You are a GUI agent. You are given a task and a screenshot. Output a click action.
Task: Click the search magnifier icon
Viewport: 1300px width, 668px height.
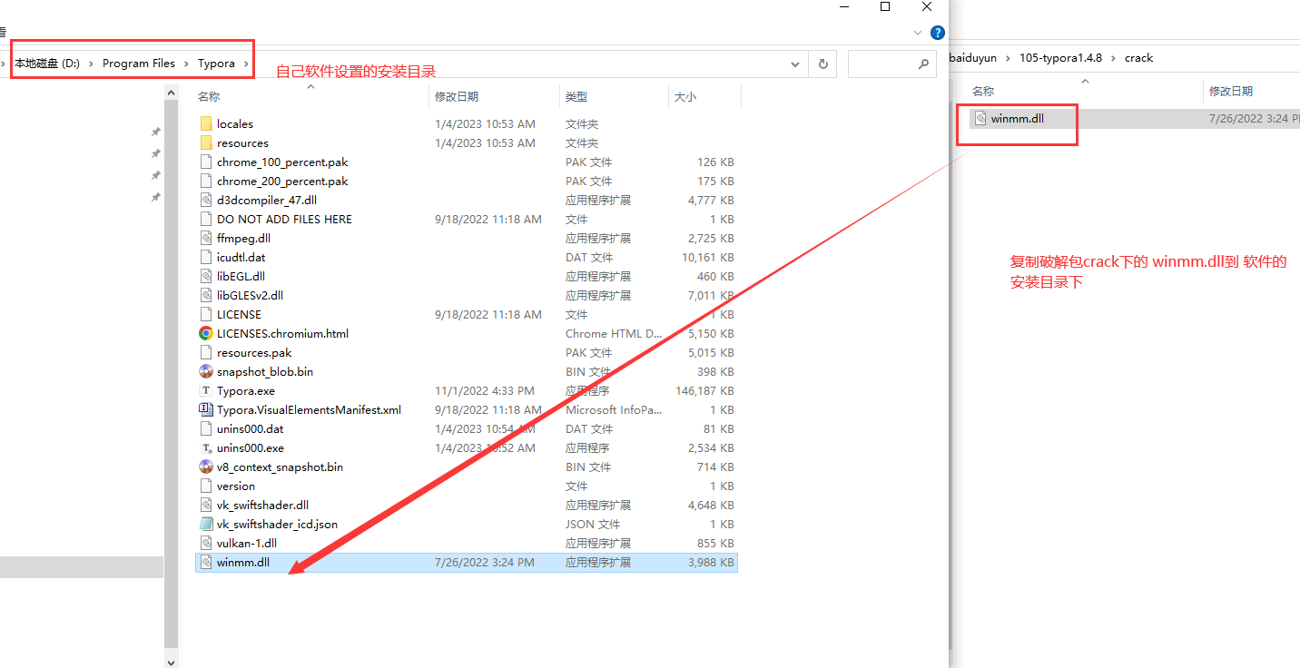pyautogui.click(x=923, y=64)
